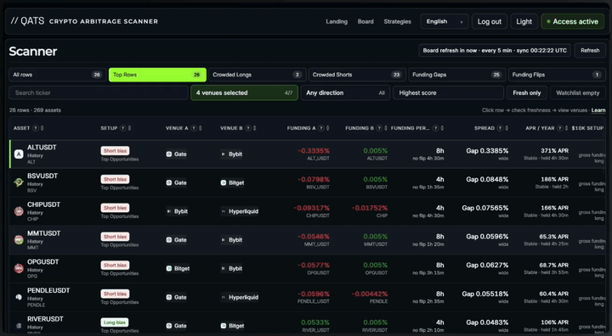Viewport: 612px width, 336px height.
Task: Toggle the Light theme button
Action: click(524, 21)
